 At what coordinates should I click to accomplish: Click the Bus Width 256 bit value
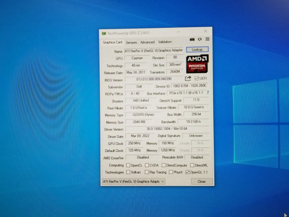tap(196, 114)
